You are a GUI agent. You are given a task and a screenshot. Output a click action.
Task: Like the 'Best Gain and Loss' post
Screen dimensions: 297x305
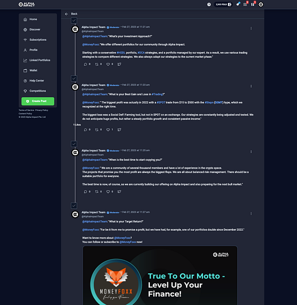pyautogui.click(x=108, y=130)
